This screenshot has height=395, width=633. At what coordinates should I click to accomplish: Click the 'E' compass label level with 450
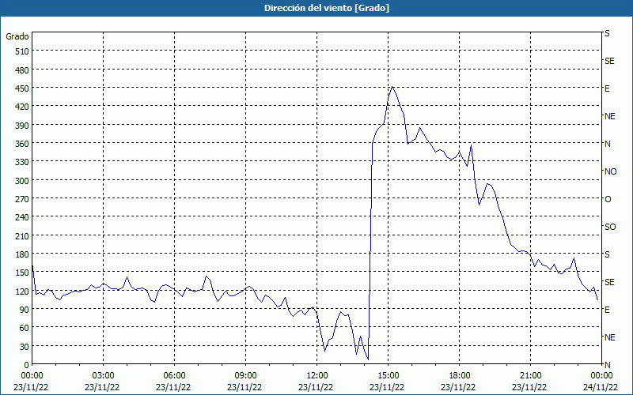pos(607,88)
